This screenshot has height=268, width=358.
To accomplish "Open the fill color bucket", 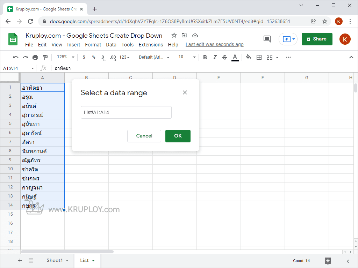I will coord(249,57).
